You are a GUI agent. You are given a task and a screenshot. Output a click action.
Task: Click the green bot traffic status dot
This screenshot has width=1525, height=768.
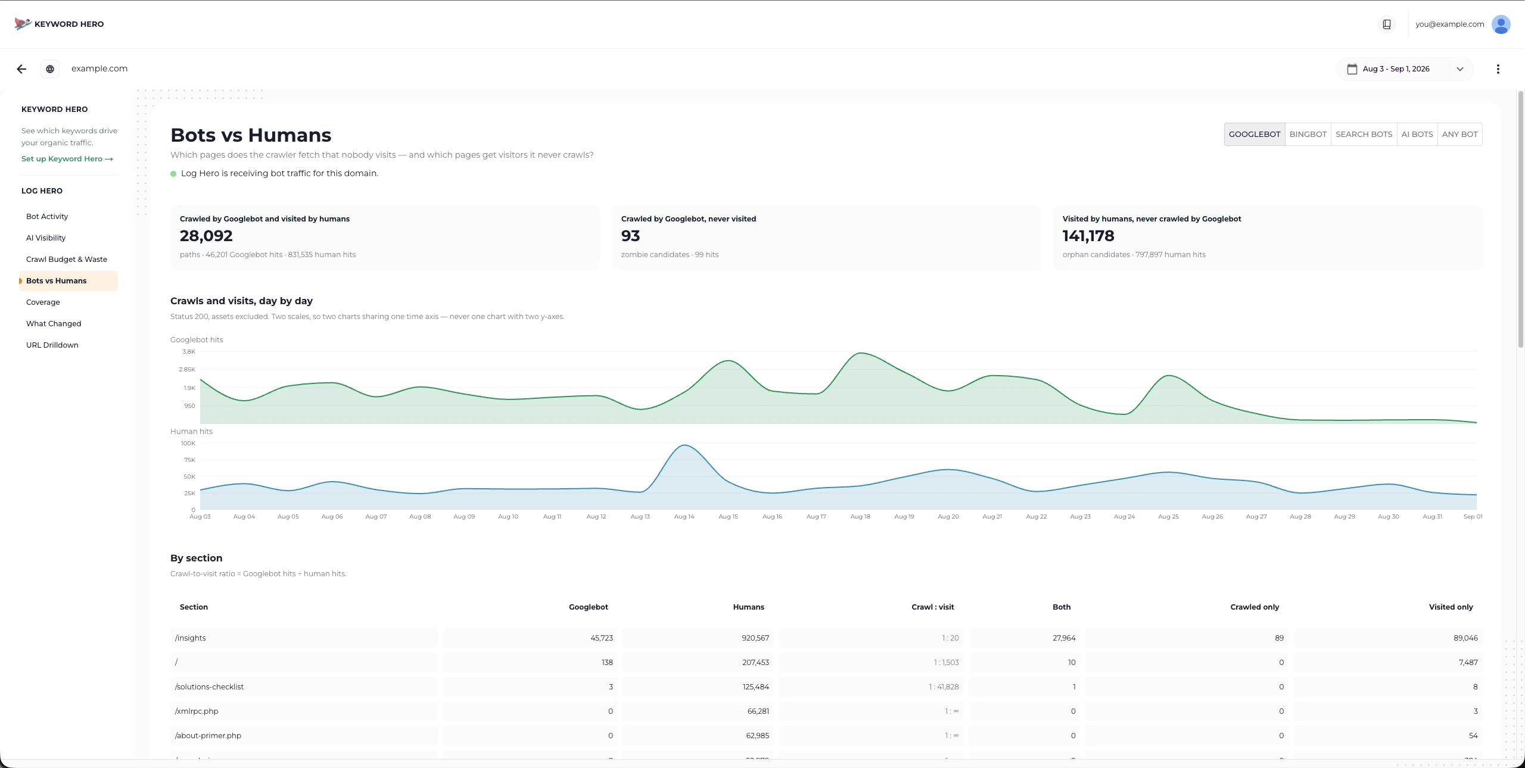click(x=173, y=174)
